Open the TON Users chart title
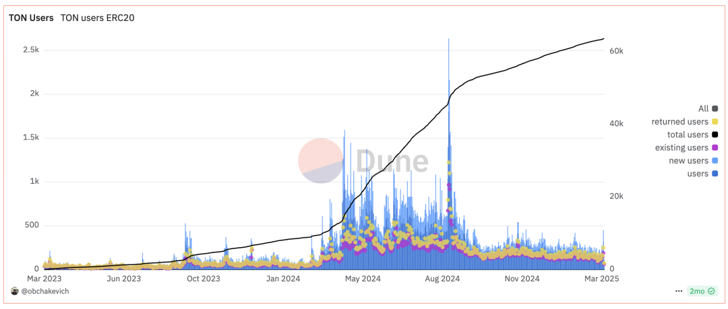728x309 pixels. 31,18
